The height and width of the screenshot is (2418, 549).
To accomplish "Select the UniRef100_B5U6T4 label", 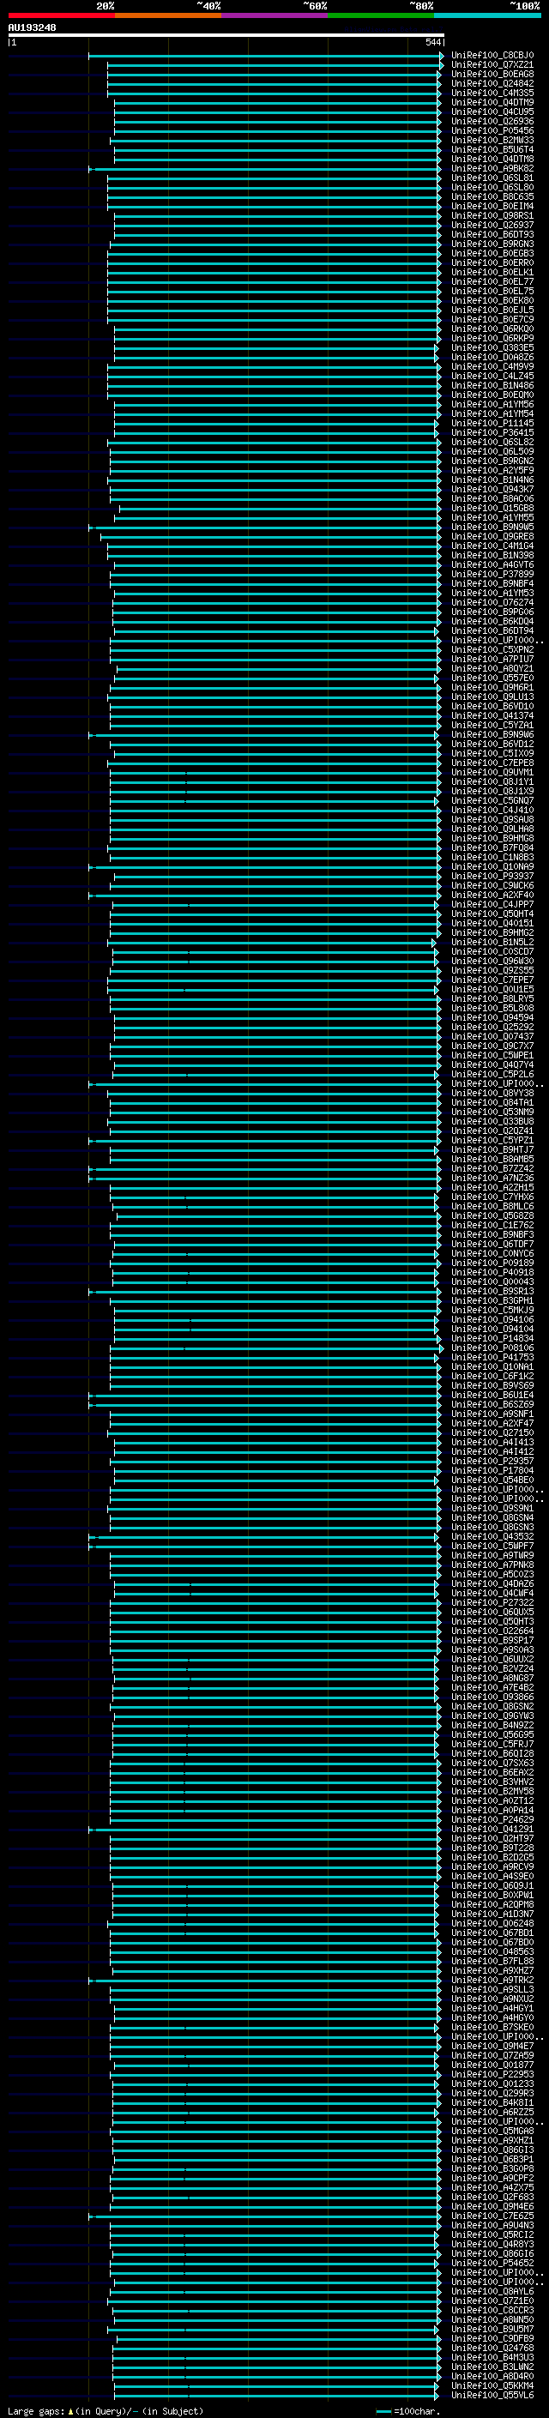I will (492, 149).
